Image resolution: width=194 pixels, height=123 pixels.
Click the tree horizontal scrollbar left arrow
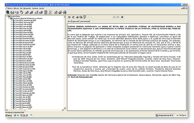6,110
